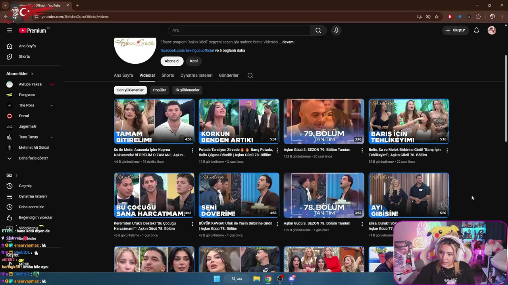Start voice search with microphone icon
The width and height of the screenshot is (508, 285).
[x=336, y=30]
